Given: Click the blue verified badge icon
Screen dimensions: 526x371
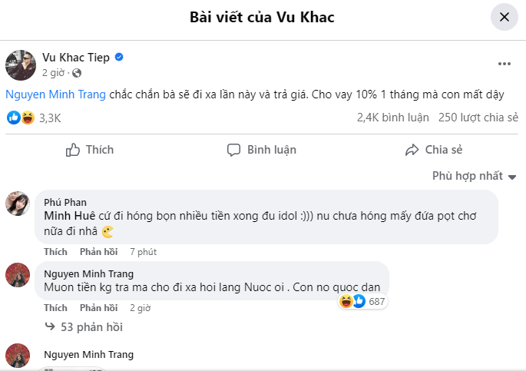Looking at the screenshot, I should tap(120, 58).
